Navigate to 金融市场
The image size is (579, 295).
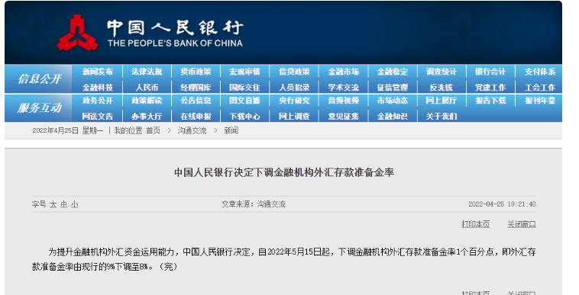(x=344, y=72)
